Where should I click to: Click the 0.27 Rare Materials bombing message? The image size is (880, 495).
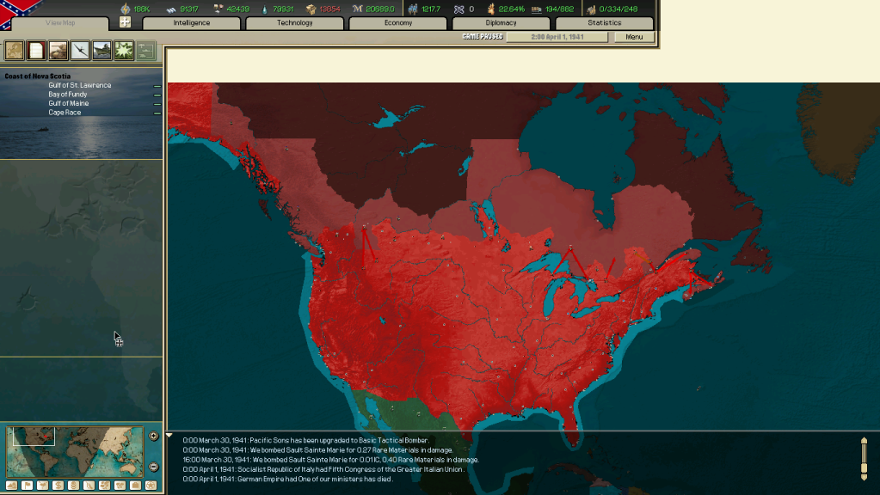tap(317, 450)
